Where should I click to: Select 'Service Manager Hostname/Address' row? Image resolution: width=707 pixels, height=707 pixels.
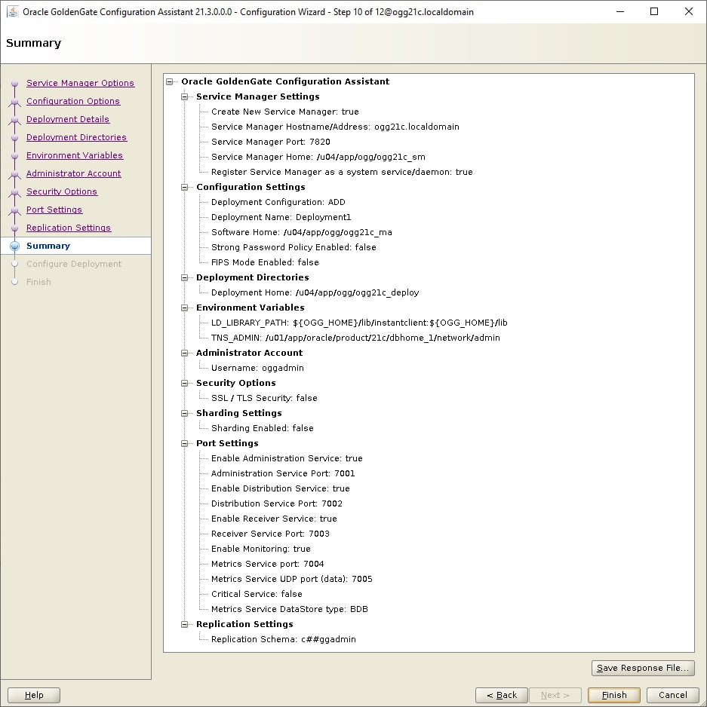coord(335,127)
